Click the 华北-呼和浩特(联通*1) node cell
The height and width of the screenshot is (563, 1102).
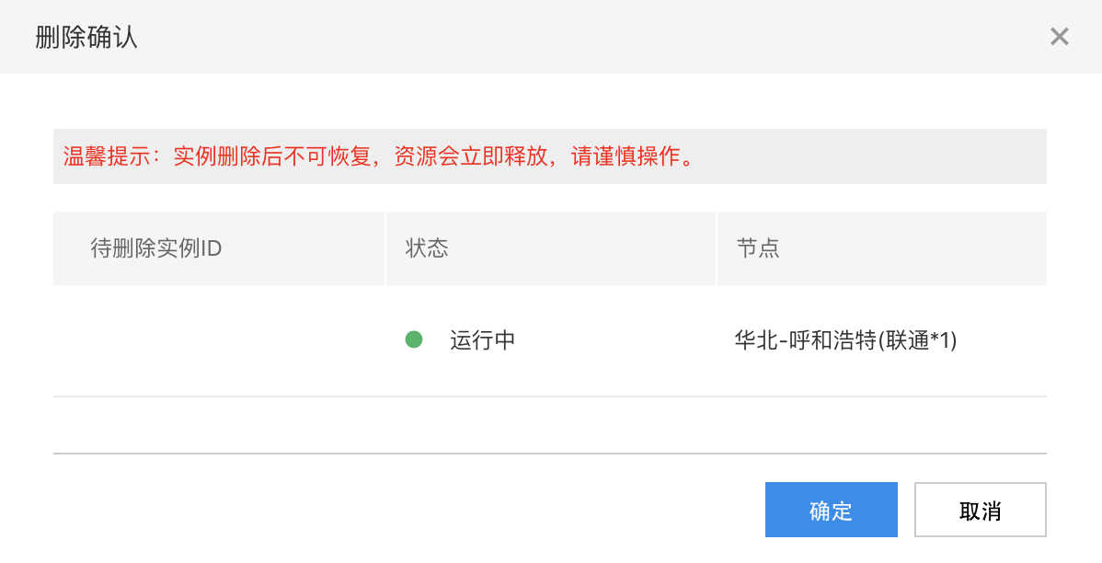click(x=845, y=340)
